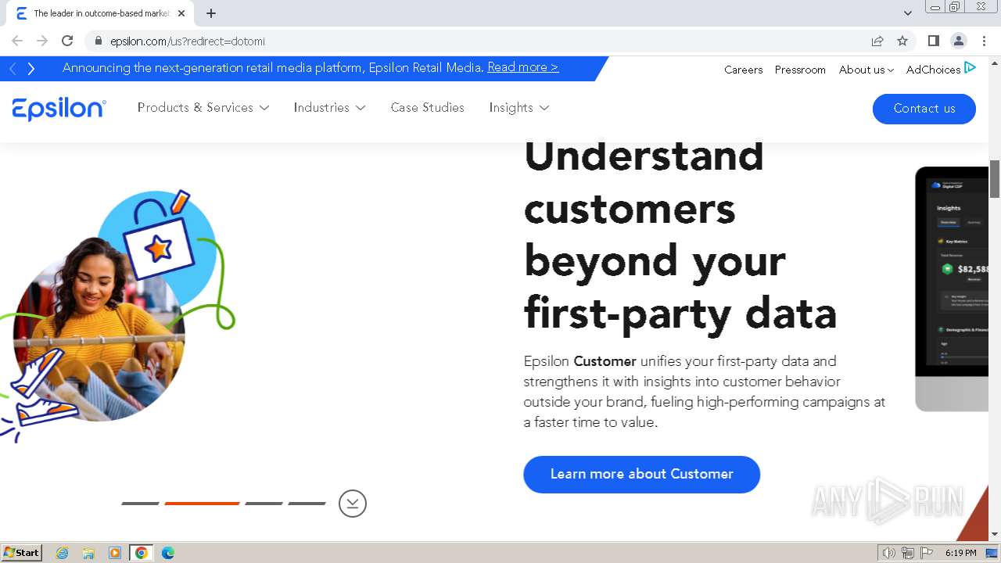Open tab search chevron in title bar
Viewport: 1001px width, 563px height.
click(x=908, y=13)
